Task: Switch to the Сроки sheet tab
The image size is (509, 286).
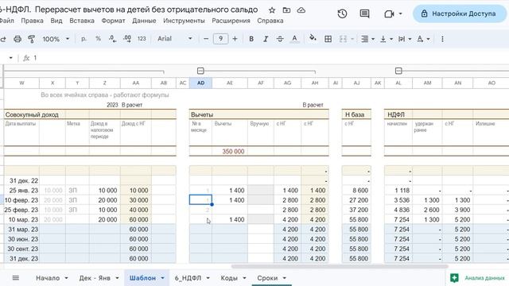Action: pyautogui.click(x=267, y=278)
